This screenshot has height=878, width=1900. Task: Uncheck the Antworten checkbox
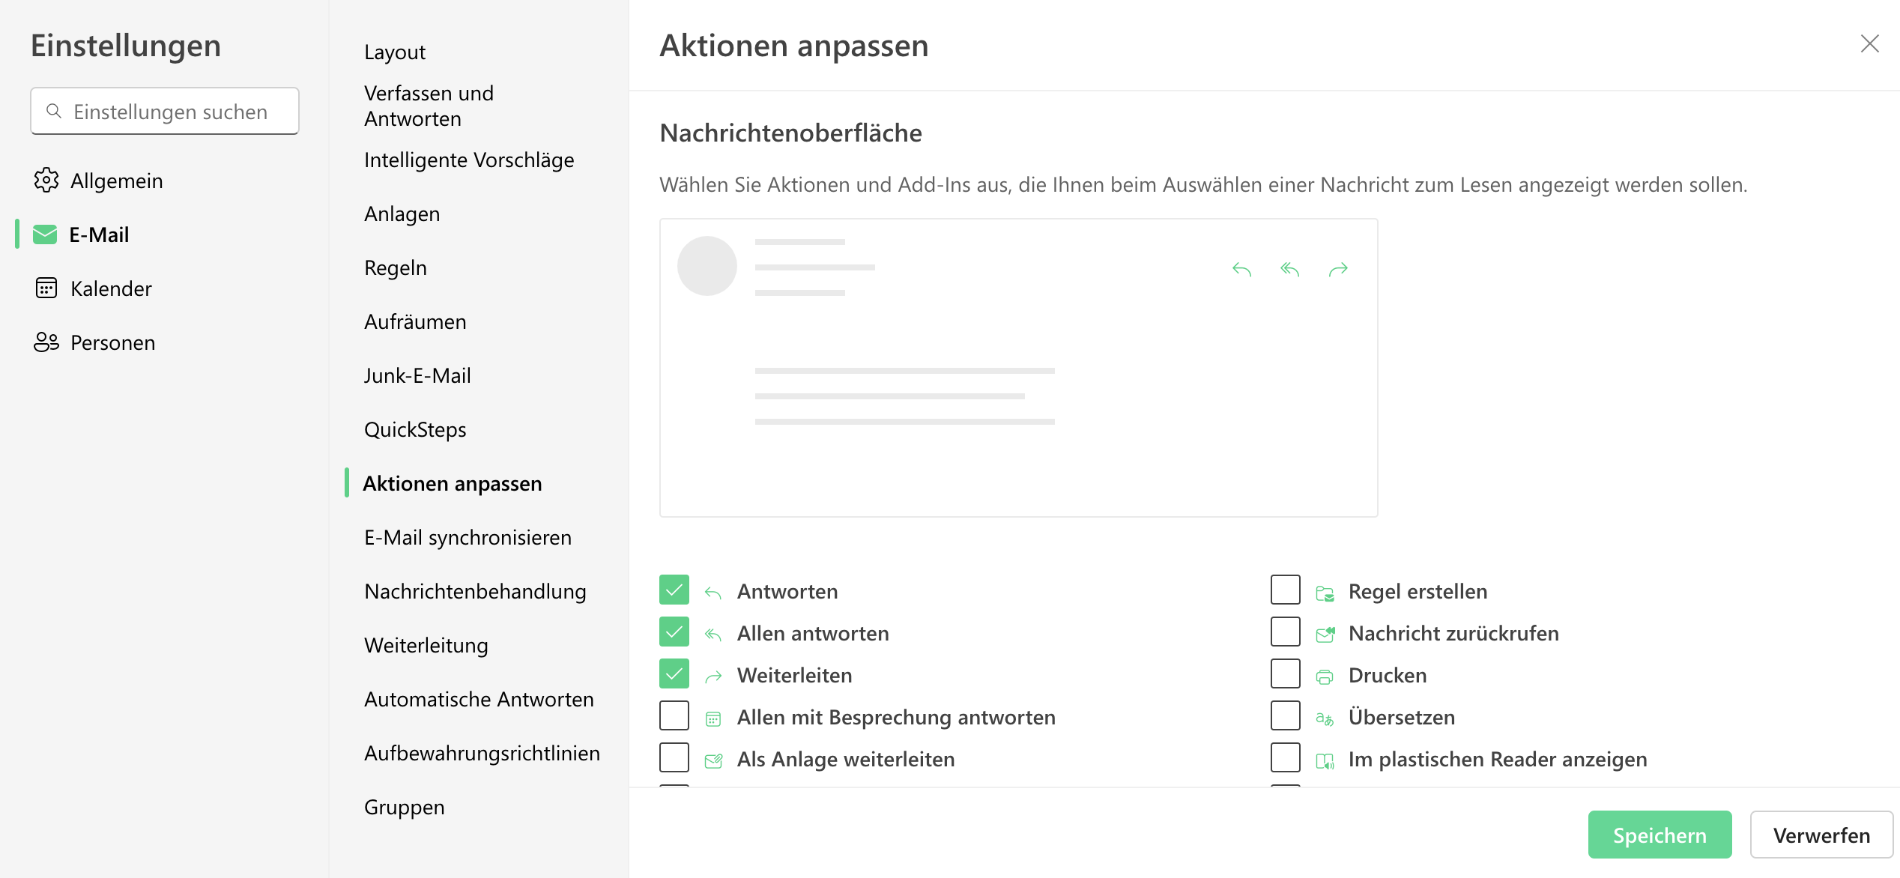click(x=674, y=590)
